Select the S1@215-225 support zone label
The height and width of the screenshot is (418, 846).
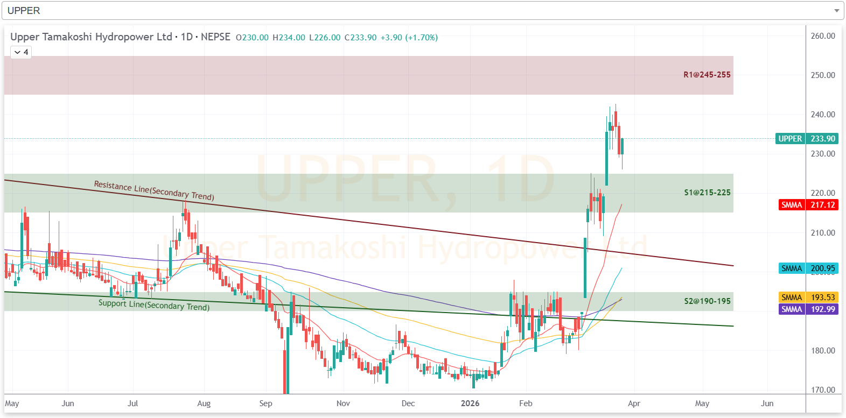(707, 193)
